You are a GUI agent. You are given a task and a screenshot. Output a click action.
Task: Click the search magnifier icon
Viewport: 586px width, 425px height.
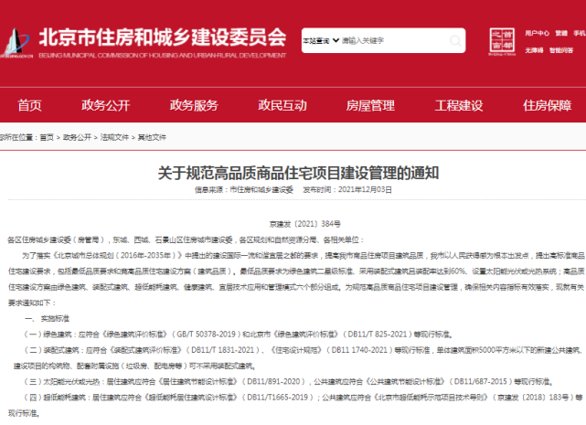pyautogui.click(x=455, y=41)
